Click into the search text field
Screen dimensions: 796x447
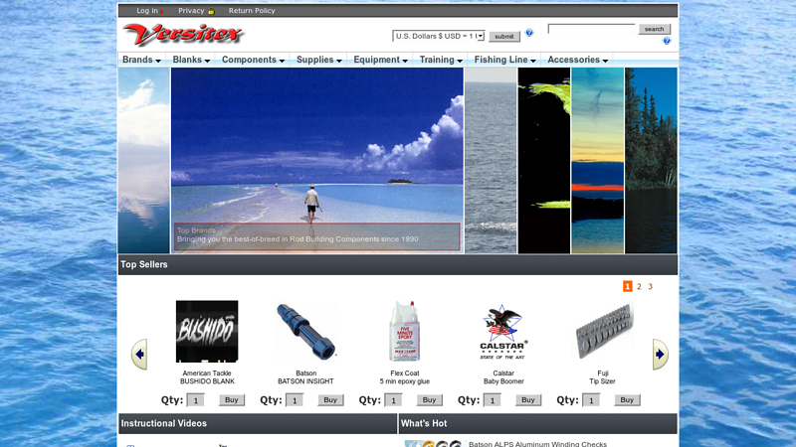pos(591,29)
